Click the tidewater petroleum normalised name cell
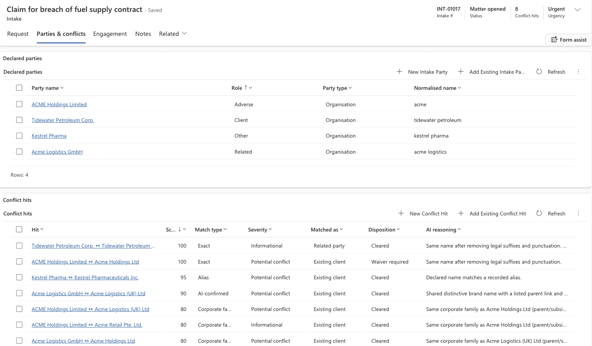 438,120
